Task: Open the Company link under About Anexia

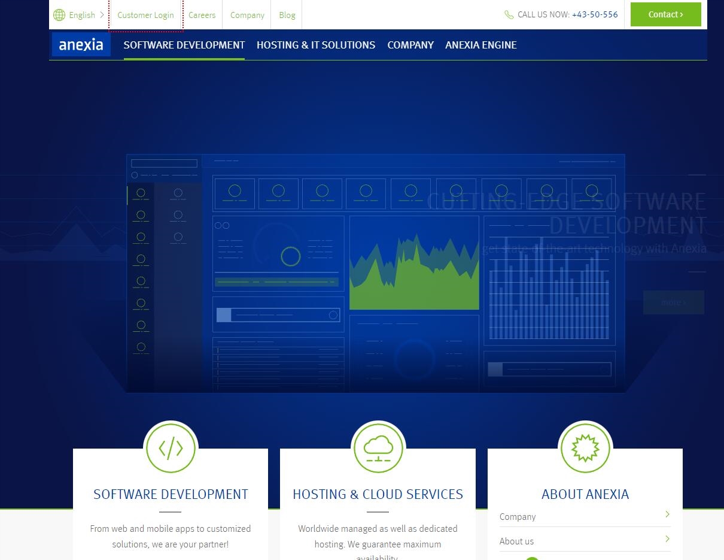Action: pyautogui.click(x=518, y=517)
